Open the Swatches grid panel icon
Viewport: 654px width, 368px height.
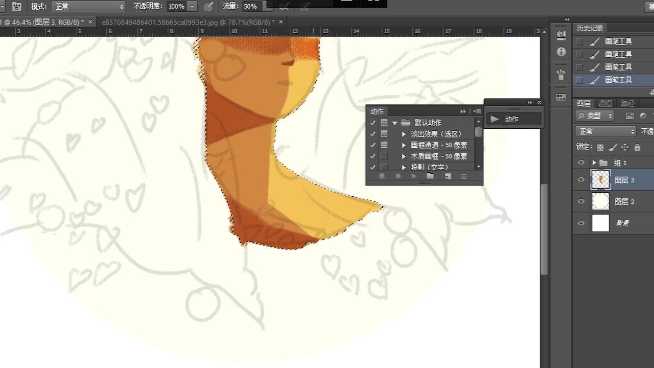tap(561, 97)
